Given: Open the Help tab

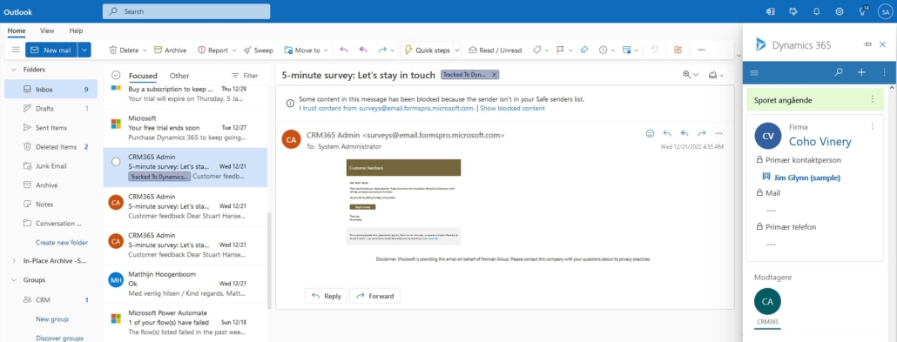Looking at the screenshot, I should pyautogui.click(x=76, y=30).
